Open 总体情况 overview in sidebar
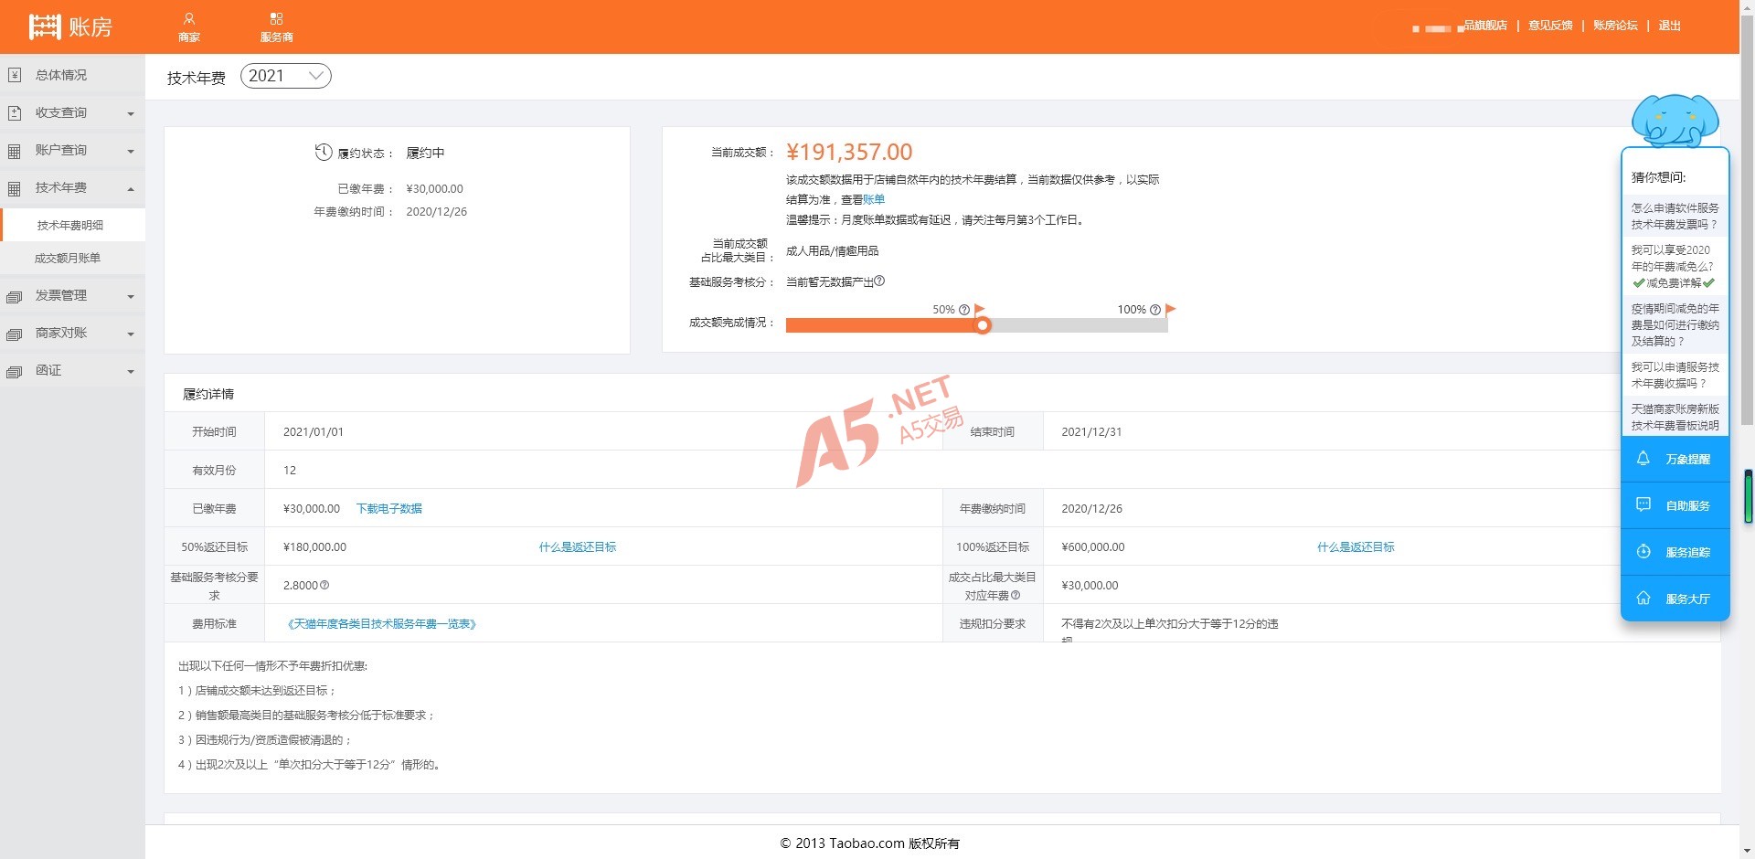1755x859 pixels. click(x=61, y=76)
